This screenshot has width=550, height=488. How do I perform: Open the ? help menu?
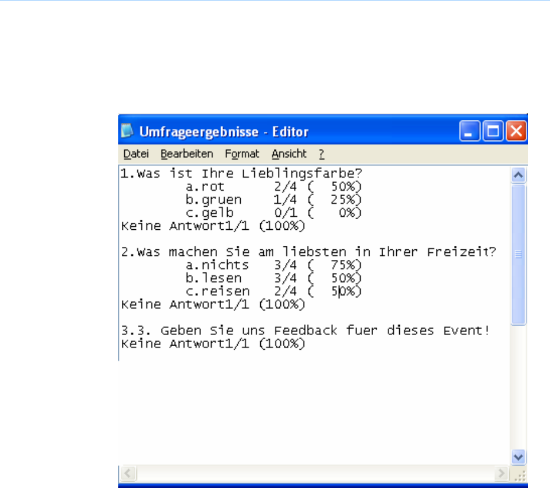(322, 154)
